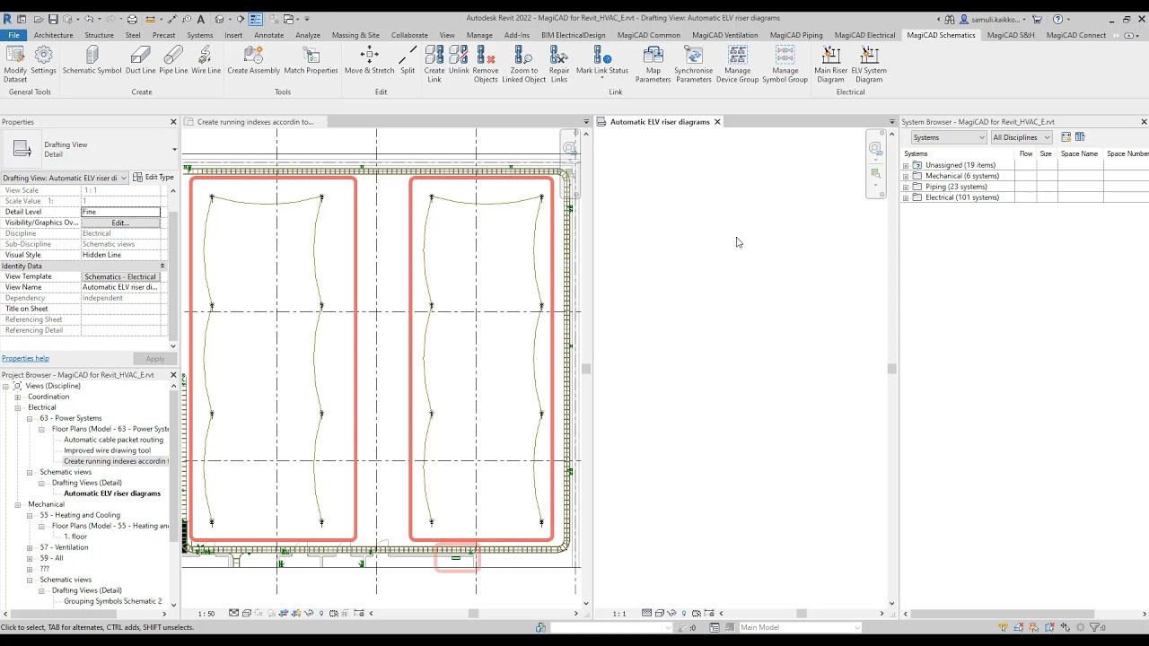The width and height of the screenshot is (1149, 646).
Task: Click the Undo arrow in quick access toolbar
Action: click(88, 19)
